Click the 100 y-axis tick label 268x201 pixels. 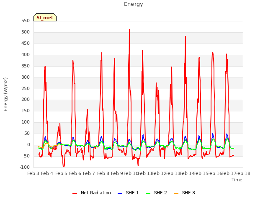(x=26, y=122)
